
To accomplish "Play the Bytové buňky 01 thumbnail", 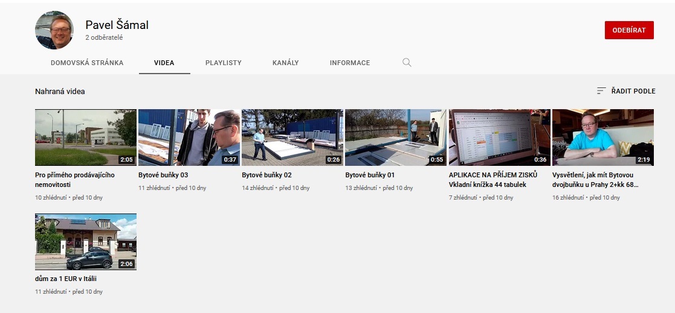I will pyautogui.click(x=396, y=138).
